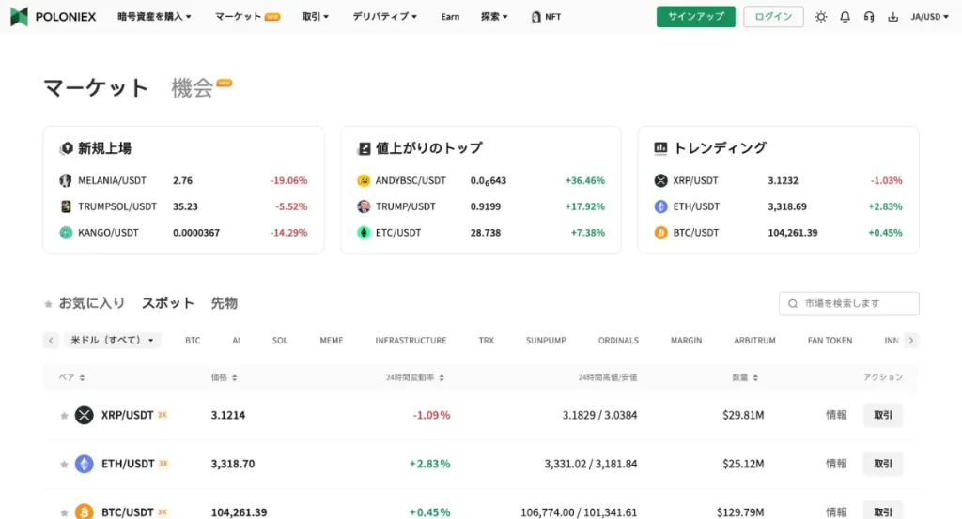Open Earn nav item
962x519 pixels.
coord(450,17)
